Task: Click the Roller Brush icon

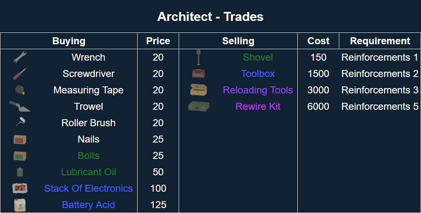Action: [x=20, y=122]
